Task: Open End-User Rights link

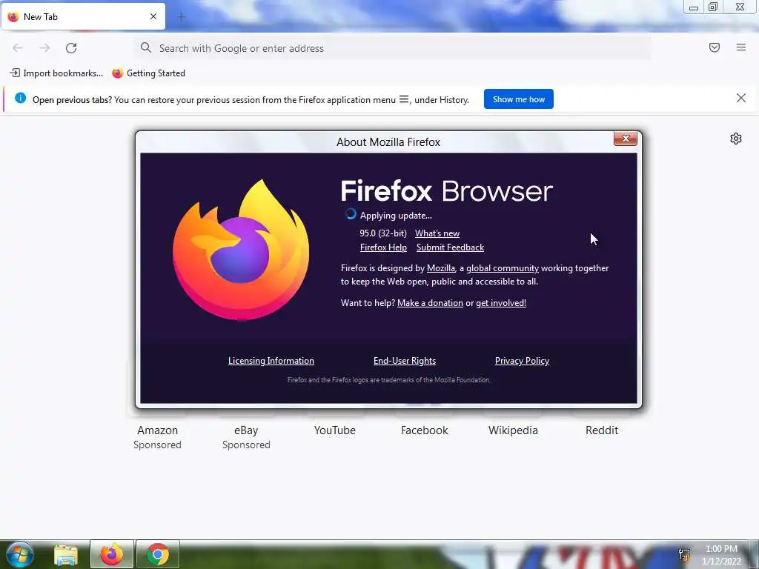Action: pos(405,361)
